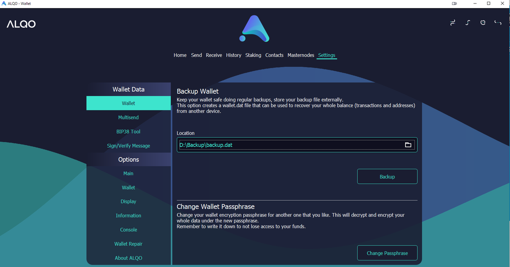Click the Location label
Viewport: 510px width, 267px height.
point(186,133)
